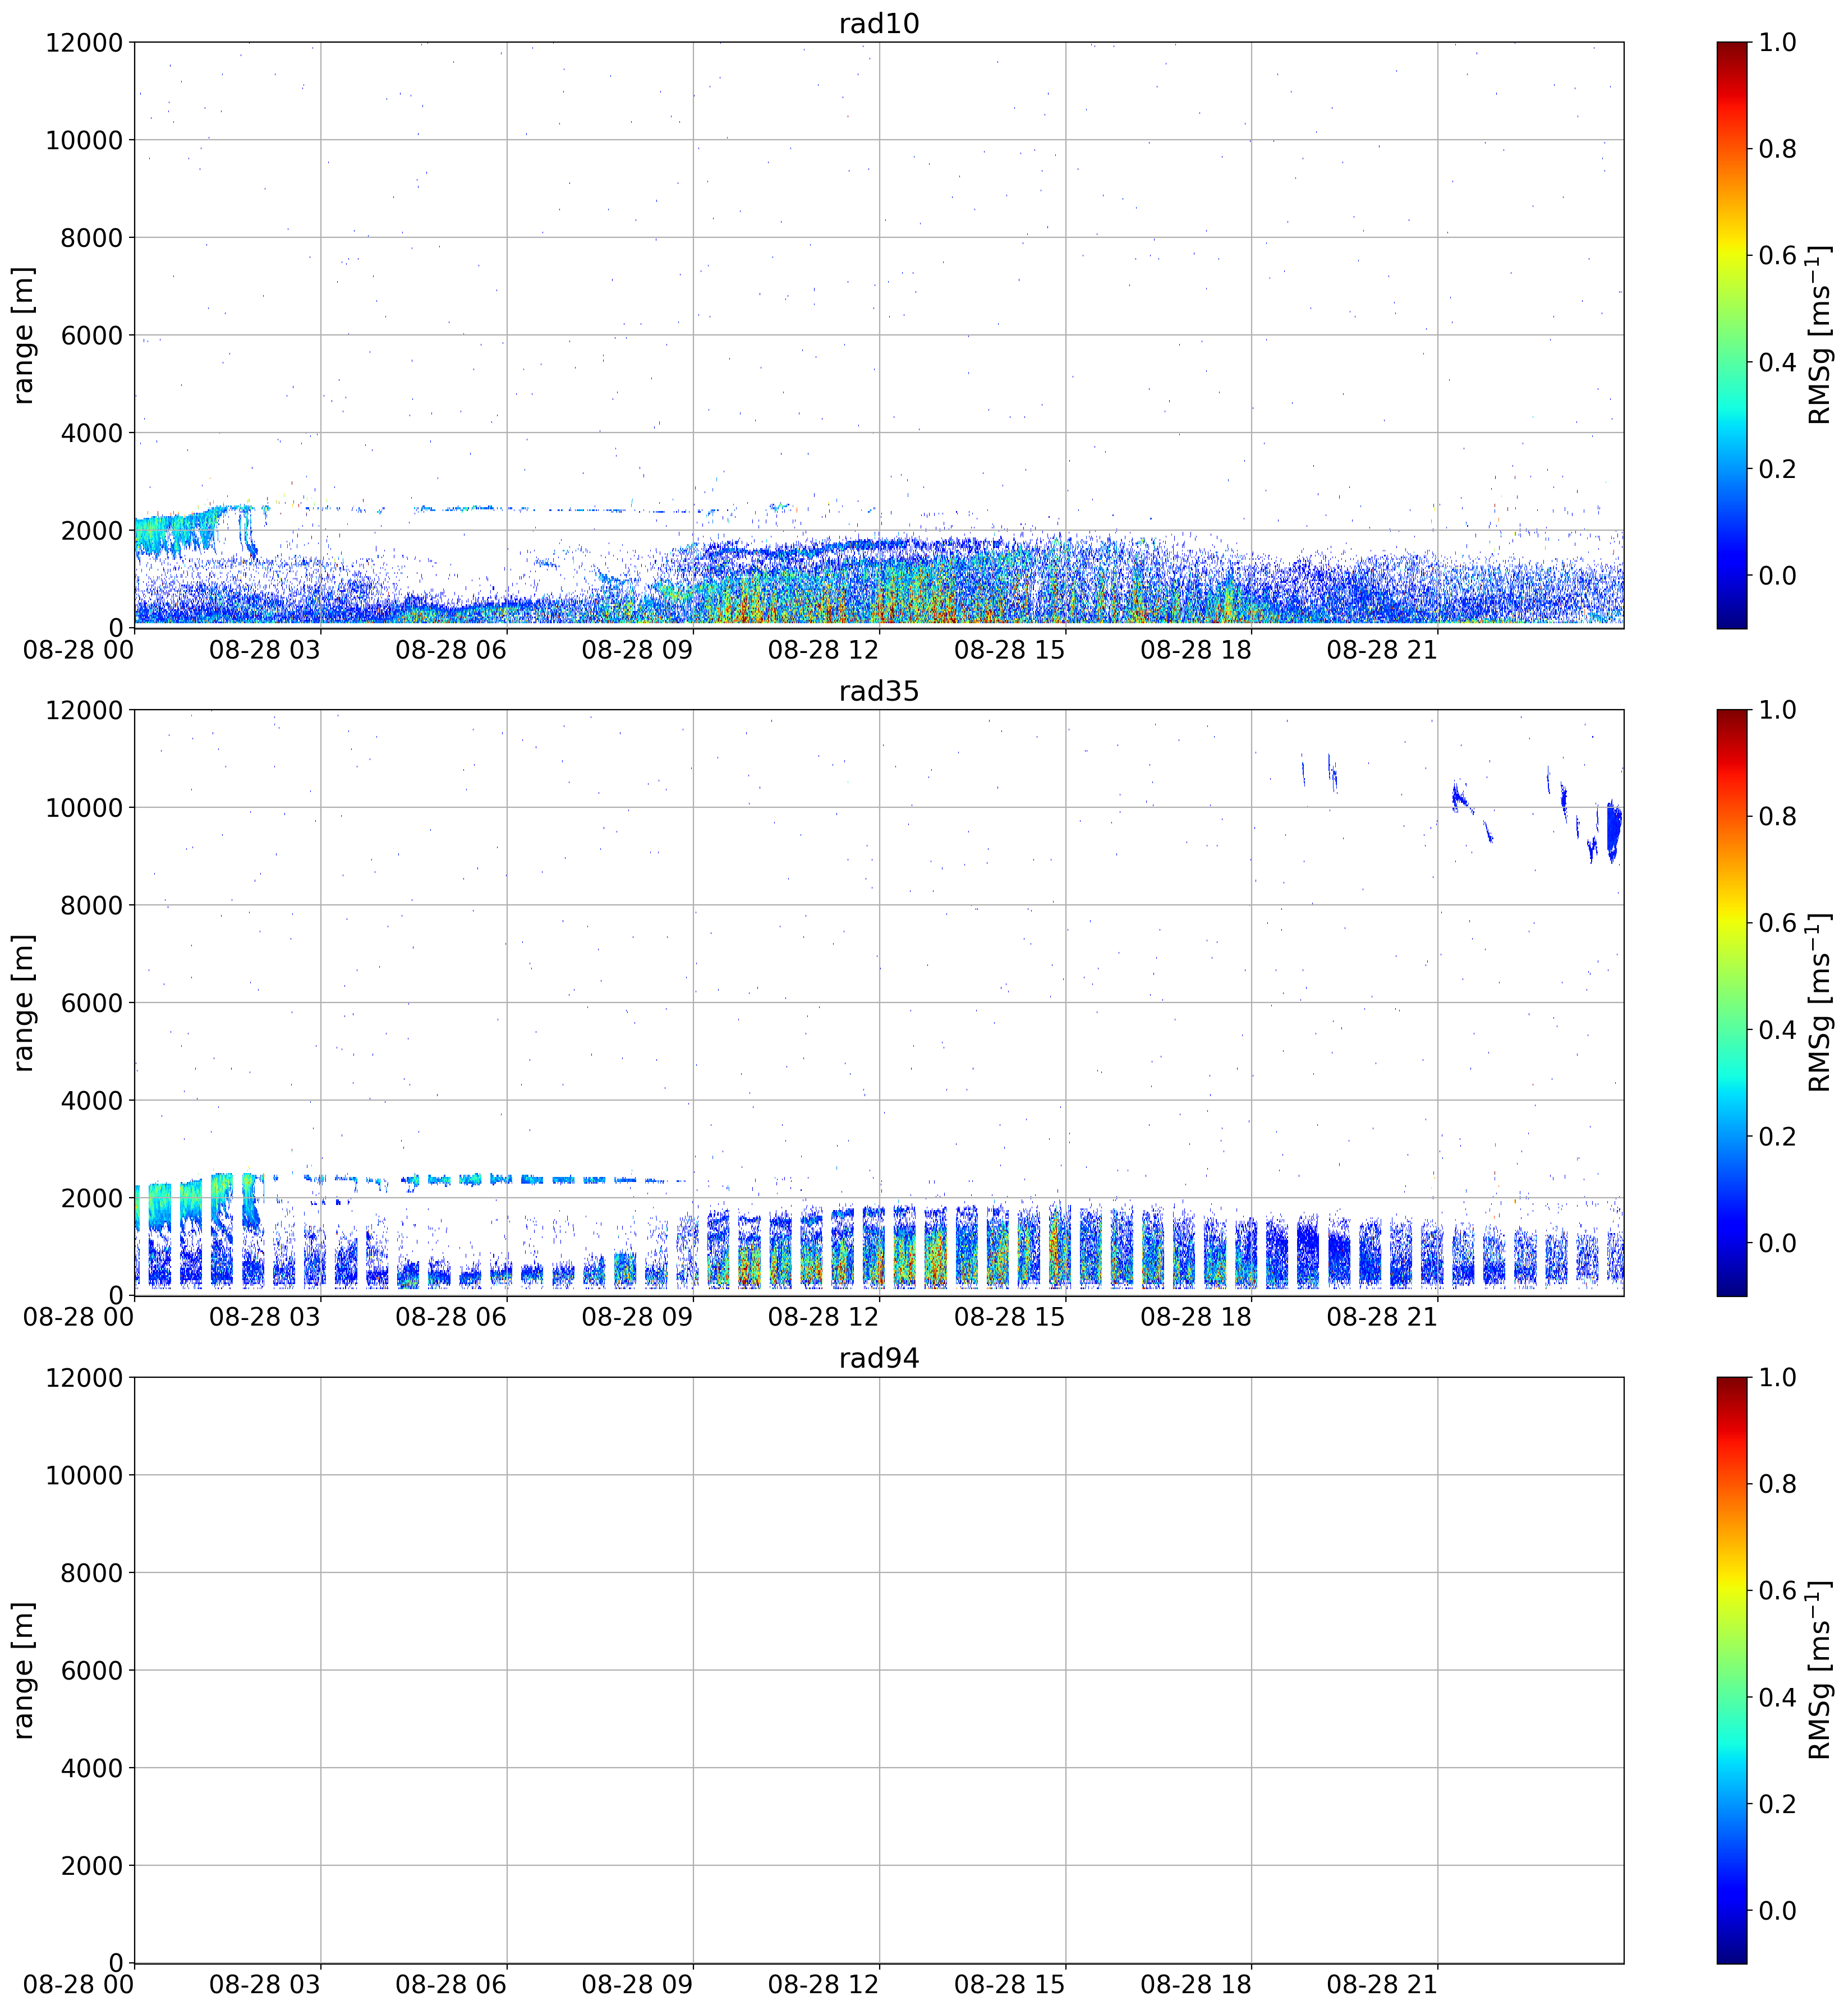Click the 08-28 03 x-tick under rad10

click(265, 650)
